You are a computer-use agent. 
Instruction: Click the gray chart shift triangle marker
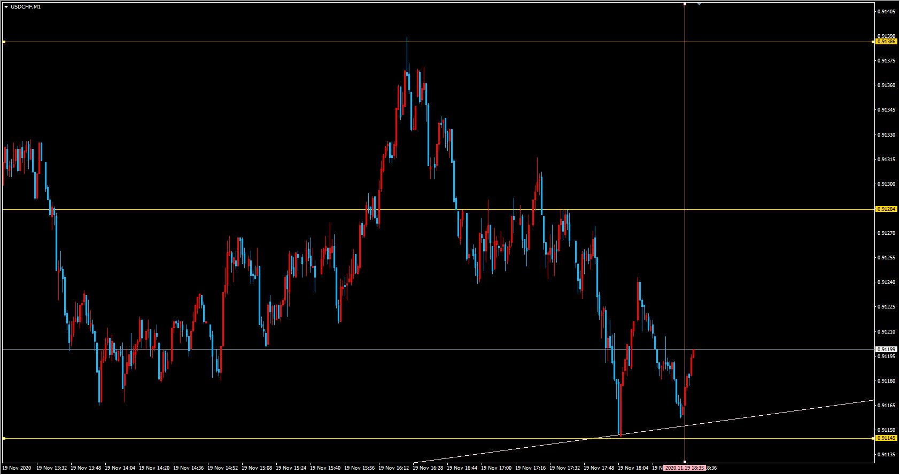point(699,4)
